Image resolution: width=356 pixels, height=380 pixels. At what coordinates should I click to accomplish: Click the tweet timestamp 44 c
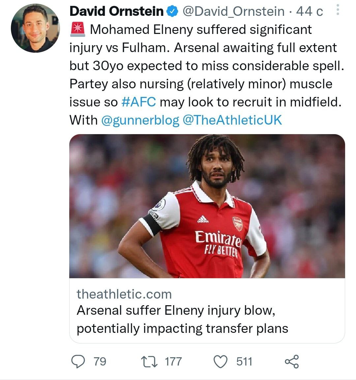pyautogui.click(x=310, y=12)
